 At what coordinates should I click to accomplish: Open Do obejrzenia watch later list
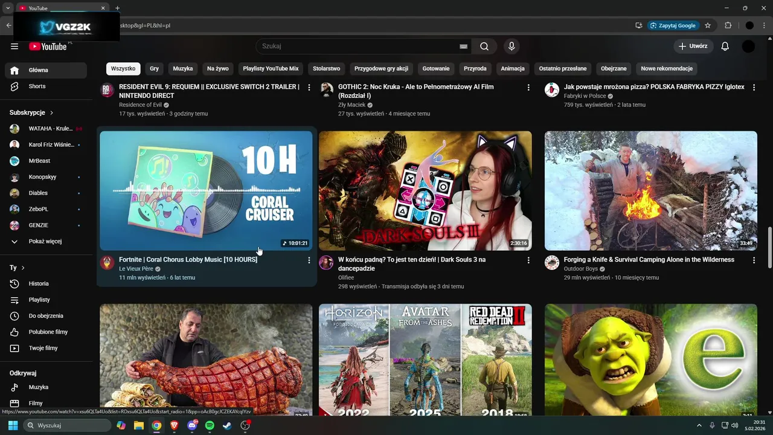point(46,316)
